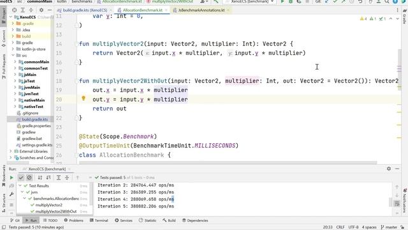This screenshot has width=408, height=230.
Task: Collapse the src folder
Action: click(13, 56)
